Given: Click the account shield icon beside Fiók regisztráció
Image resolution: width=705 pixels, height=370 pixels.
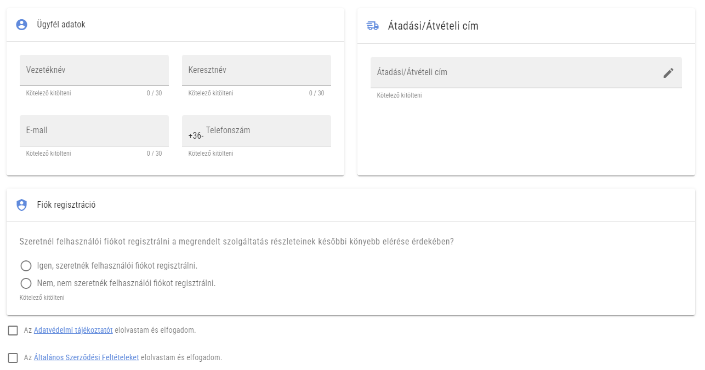Looking at the screenshot, I should [x=22, y=204].
